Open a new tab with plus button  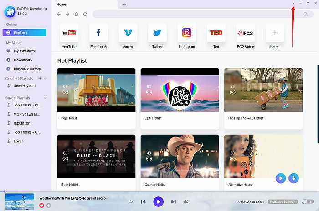click(x=124, y=4)
